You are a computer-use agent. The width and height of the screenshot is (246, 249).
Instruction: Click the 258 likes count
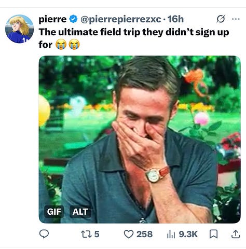145,234
